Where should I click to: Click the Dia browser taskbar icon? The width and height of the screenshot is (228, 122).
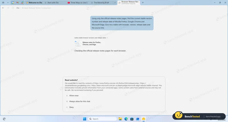pos(144,119)
